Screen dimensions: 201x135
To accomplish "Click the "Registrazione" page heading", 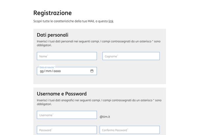I will click(x=52, y=13).
